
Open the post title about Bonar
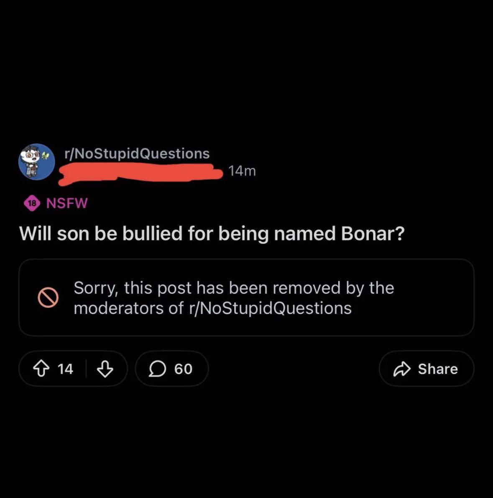[x=212, y=233]
